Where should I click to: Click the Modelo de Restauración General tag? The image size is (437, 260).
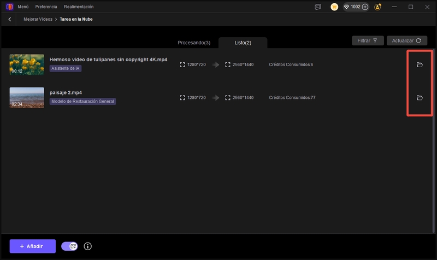click(x=83, y=102)
